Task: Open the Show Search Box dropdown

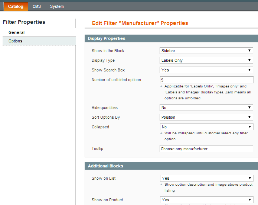Action: tap(206, 70)
